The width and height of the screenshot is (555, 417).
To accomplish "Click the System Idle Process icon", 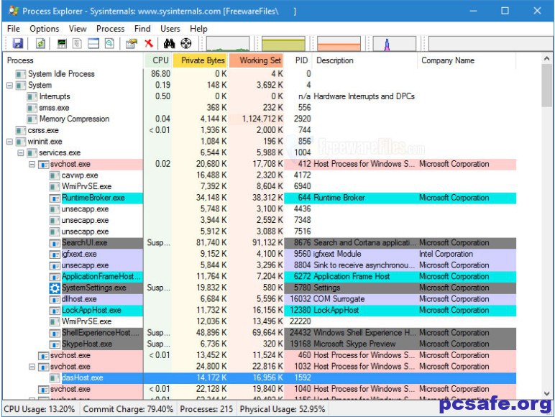I will tap(21, 74).
